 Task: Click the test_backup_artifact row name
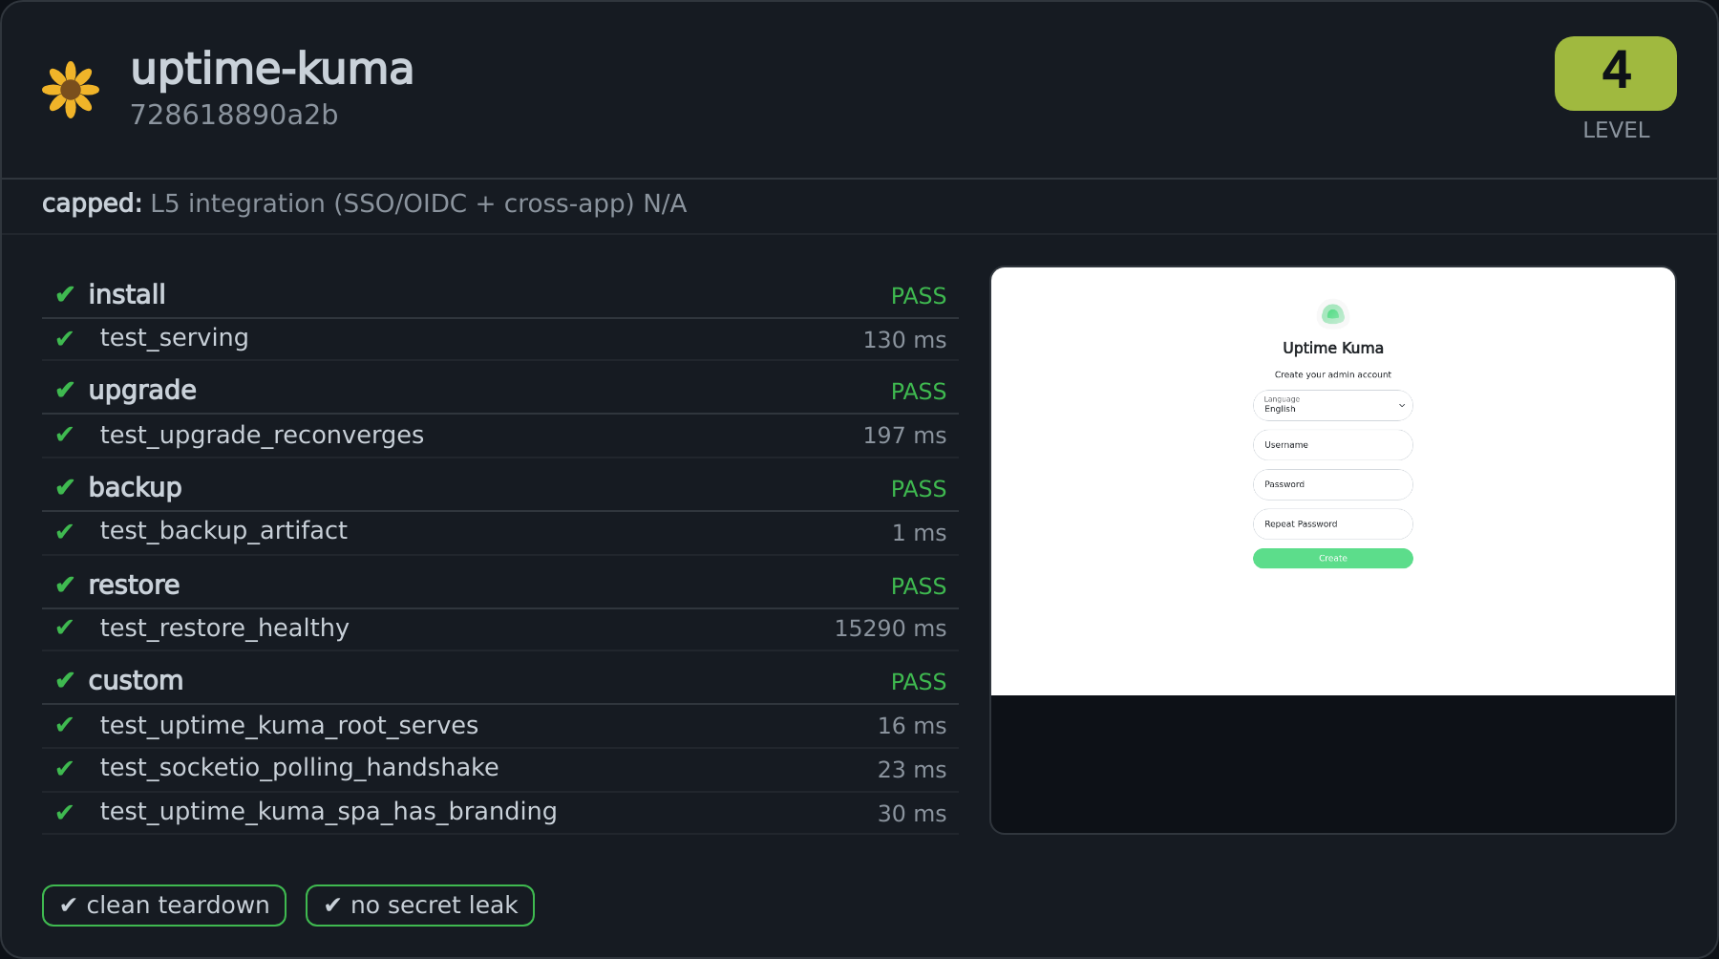click(x=223, y=531)
